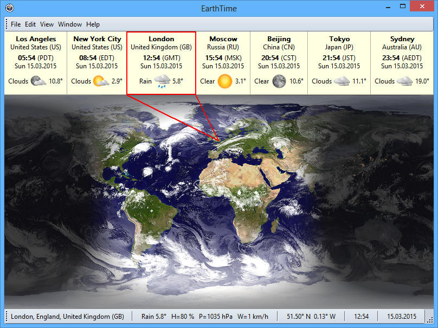Screen dimensions: 438x328
Task: Click status bar coordinates 51.50° N 0.13° W
Action: [x=311, y=317]
